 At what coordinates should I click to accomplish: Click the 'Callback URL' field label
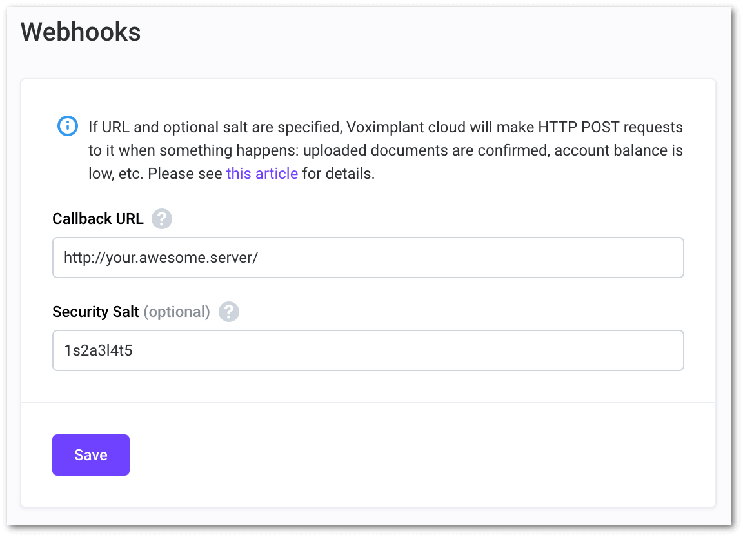click(x=97, y=219)
